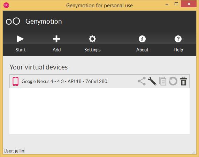This screenshot has height=157, width=199.
Task: Click the Genymotion logo in header
Action: click(13, 21)
